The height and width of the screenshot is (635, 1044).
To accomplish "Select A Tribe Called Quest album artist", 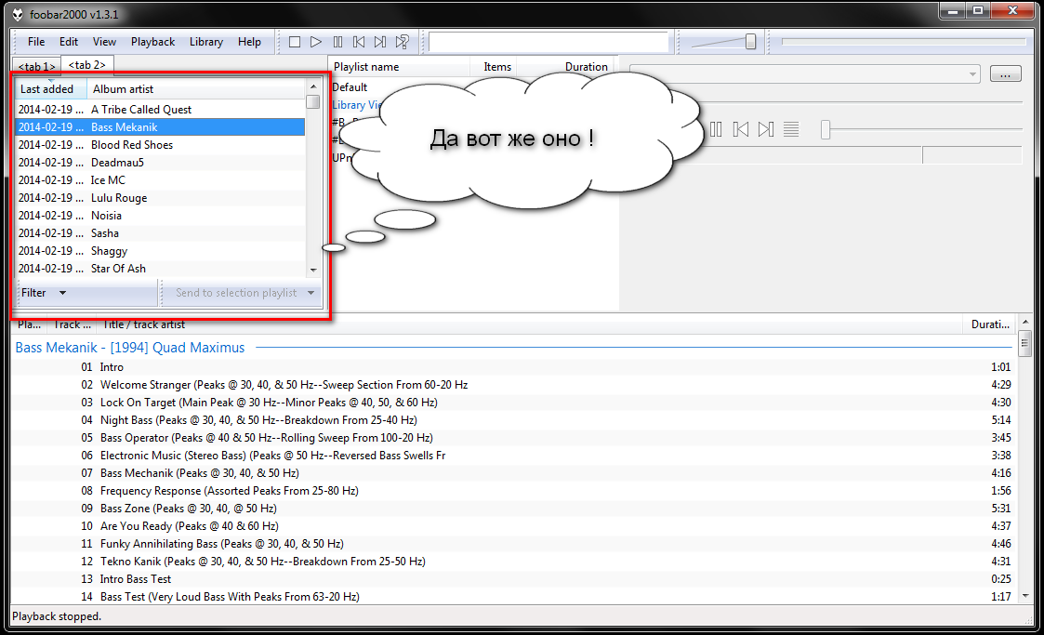I will coord(160,109).
